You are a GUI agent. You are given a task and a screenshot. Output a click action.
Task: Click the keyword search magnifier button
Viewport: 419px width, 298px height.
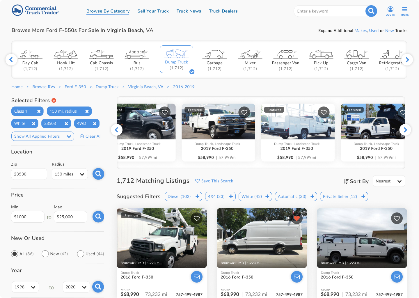pos(371,11)
